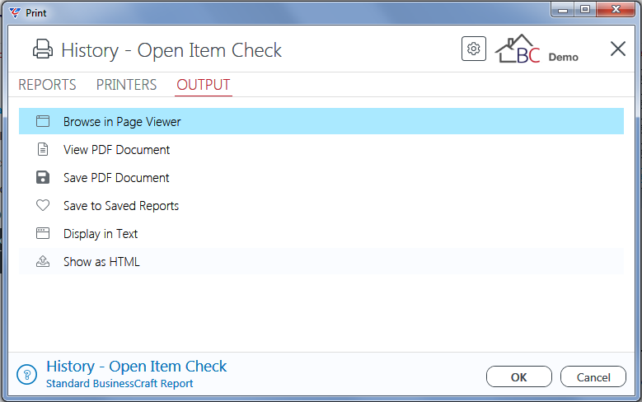Viewport: 642px width, 402px height.
Task: Click the View PDF Document page icon
Action: (x=43, y=149)
